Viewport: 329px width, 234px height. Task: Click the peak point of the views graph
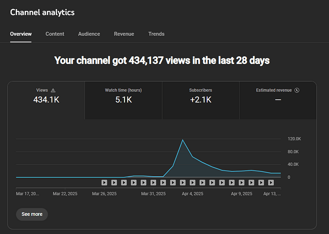[x=183, y=140]
